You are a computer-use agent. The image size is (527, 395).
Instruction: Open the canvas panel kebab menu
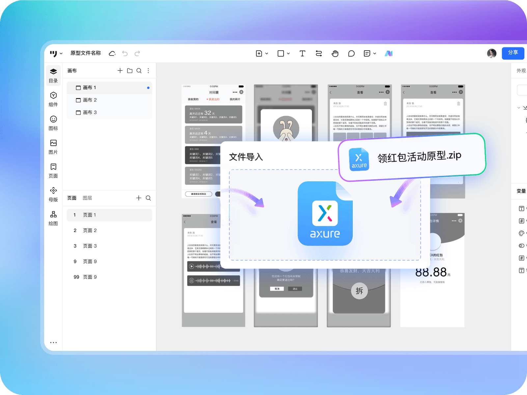[x=148, y=71]
